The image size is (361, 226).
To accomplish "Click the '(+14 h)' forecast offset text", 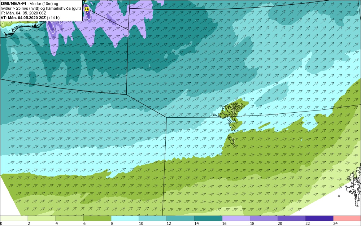I will point(53,18).
